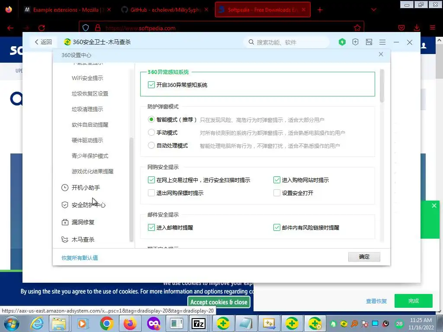
Task: Select 手动模式 radio option
Action: tap(151, 132)
